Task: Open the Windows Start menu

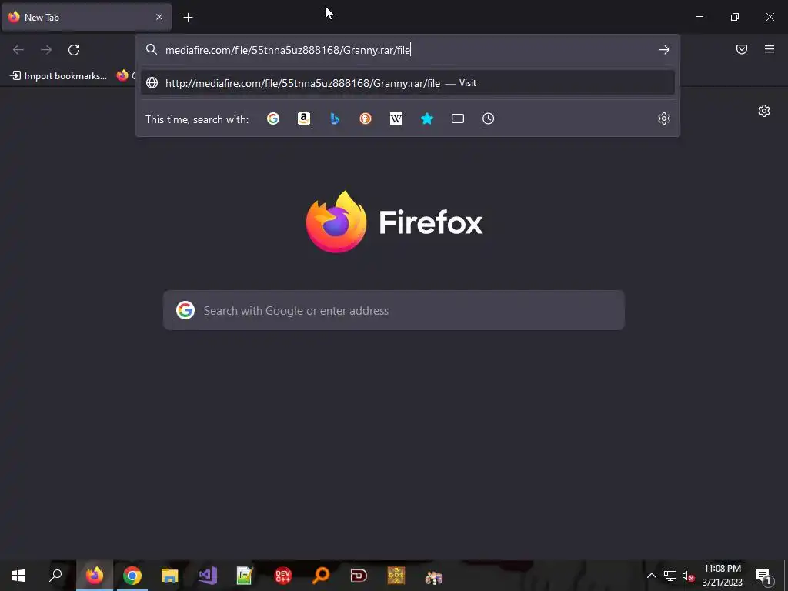Action: coord(18,576)
